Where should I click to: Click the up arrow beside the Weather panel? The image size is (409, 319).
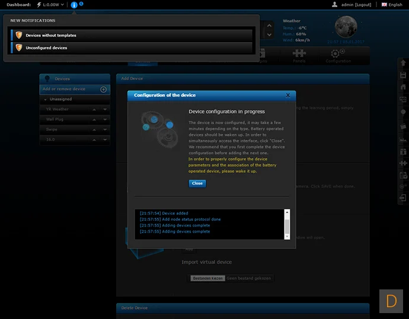point(269,26)
